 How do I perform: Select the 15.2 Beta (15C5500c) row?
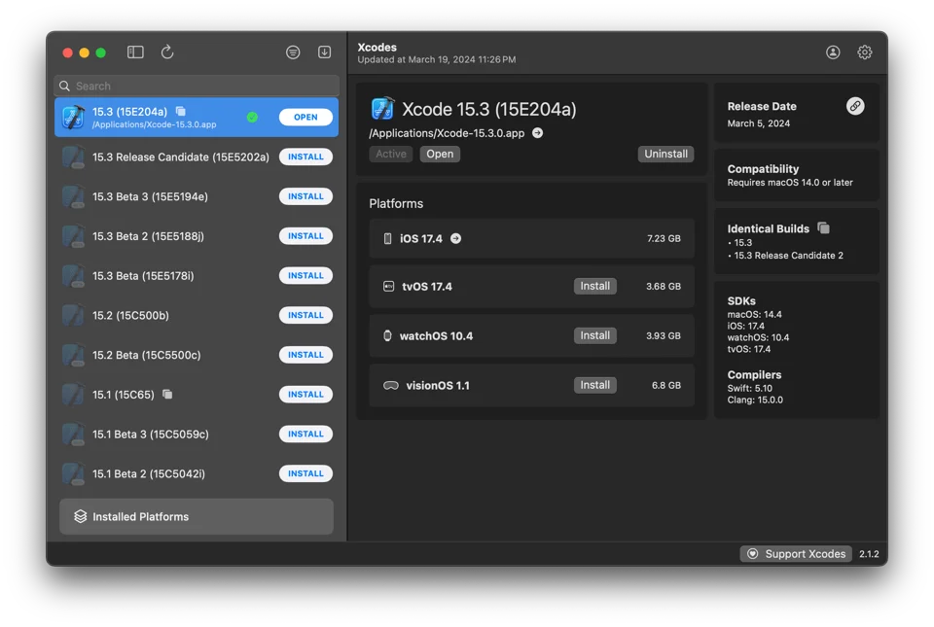click(x=197, y=355)
